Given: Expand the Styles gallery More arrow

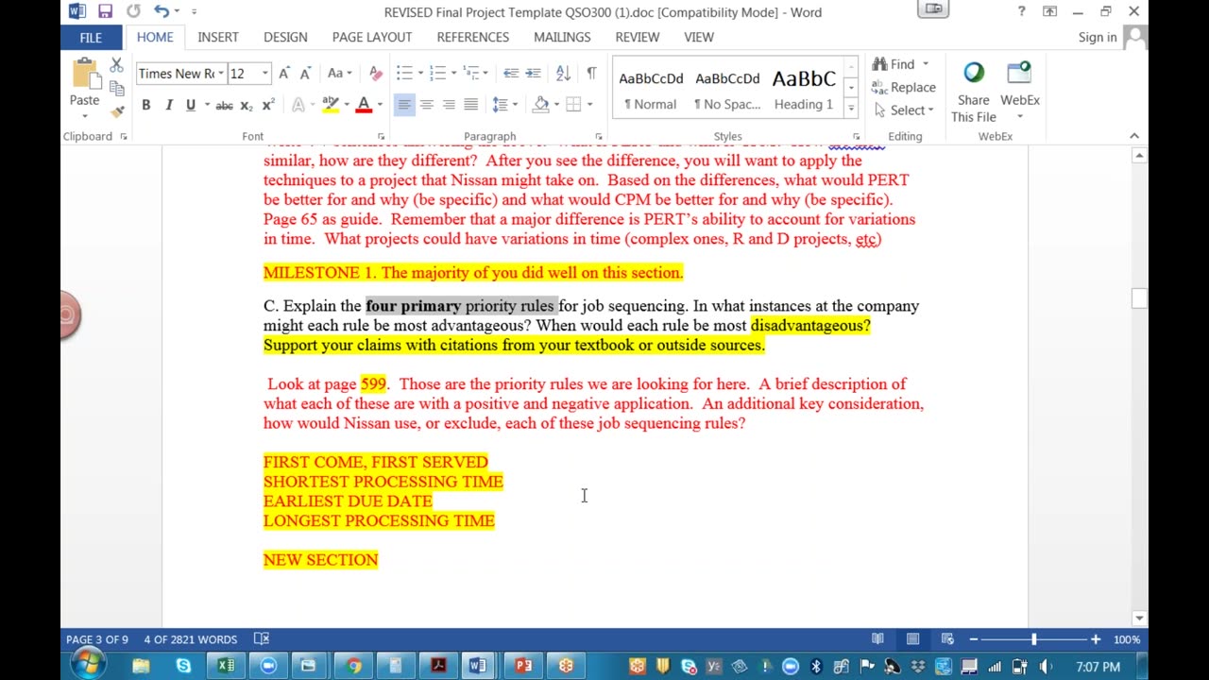Looking at the screenshot, I should pyautogui.click(x=851, y=109).
